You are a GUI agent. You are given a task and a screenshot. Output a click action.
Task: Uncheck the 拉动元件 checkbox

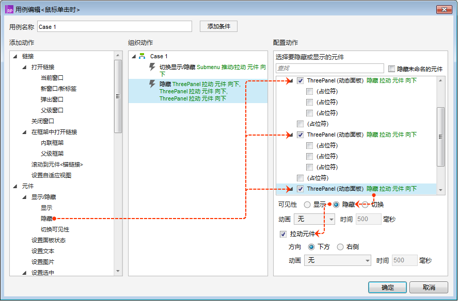click(282, 234)
